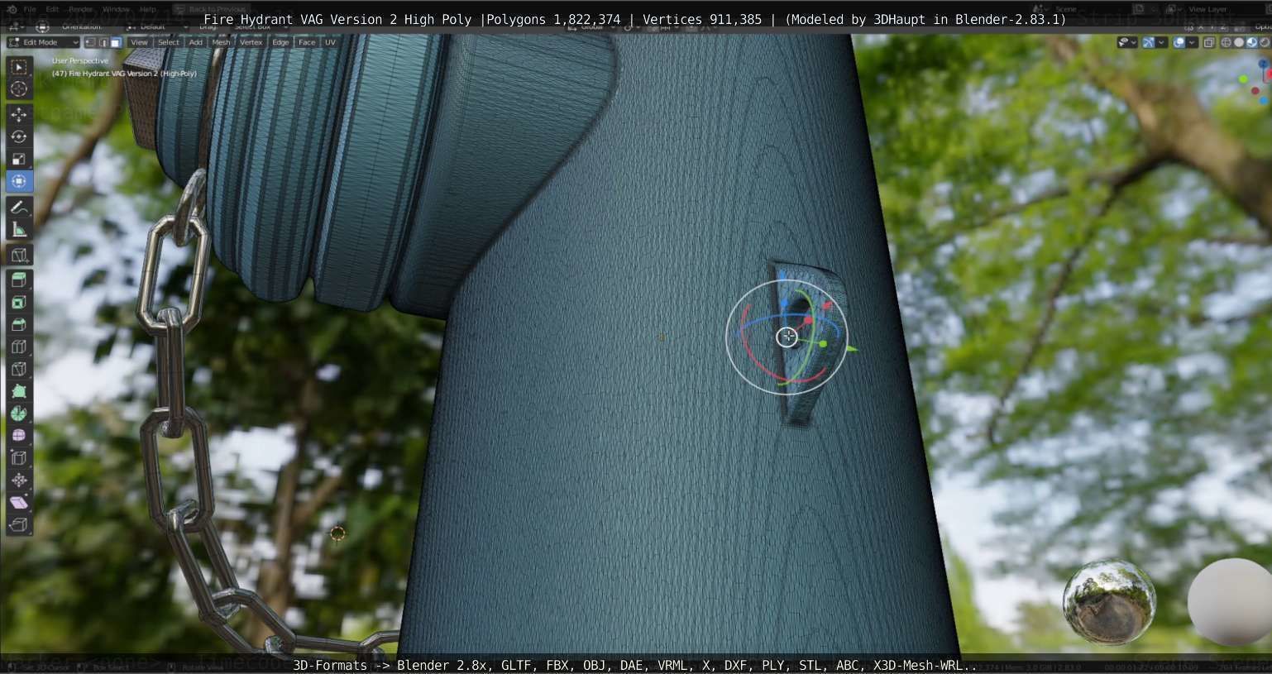1272x674 pixels.
Task: Open the Face menu
Action: click(307, 42)
